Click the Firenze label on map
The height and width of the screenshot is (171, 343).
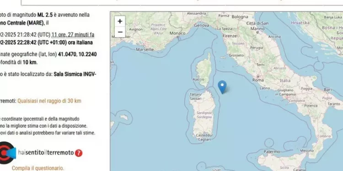[x=230, y=36]
